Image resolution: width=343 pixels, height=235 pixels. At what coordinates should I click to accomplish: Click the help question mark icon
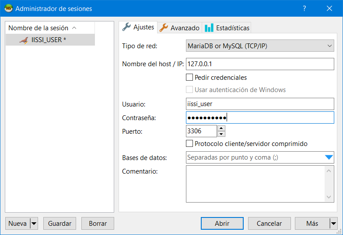[x=304, y=8]
